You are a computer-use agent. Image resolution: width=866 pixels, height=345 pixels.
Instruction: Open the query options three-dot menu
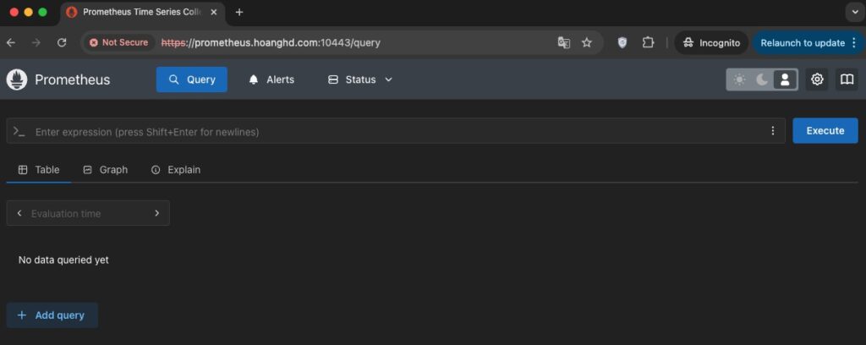(773, 131)
